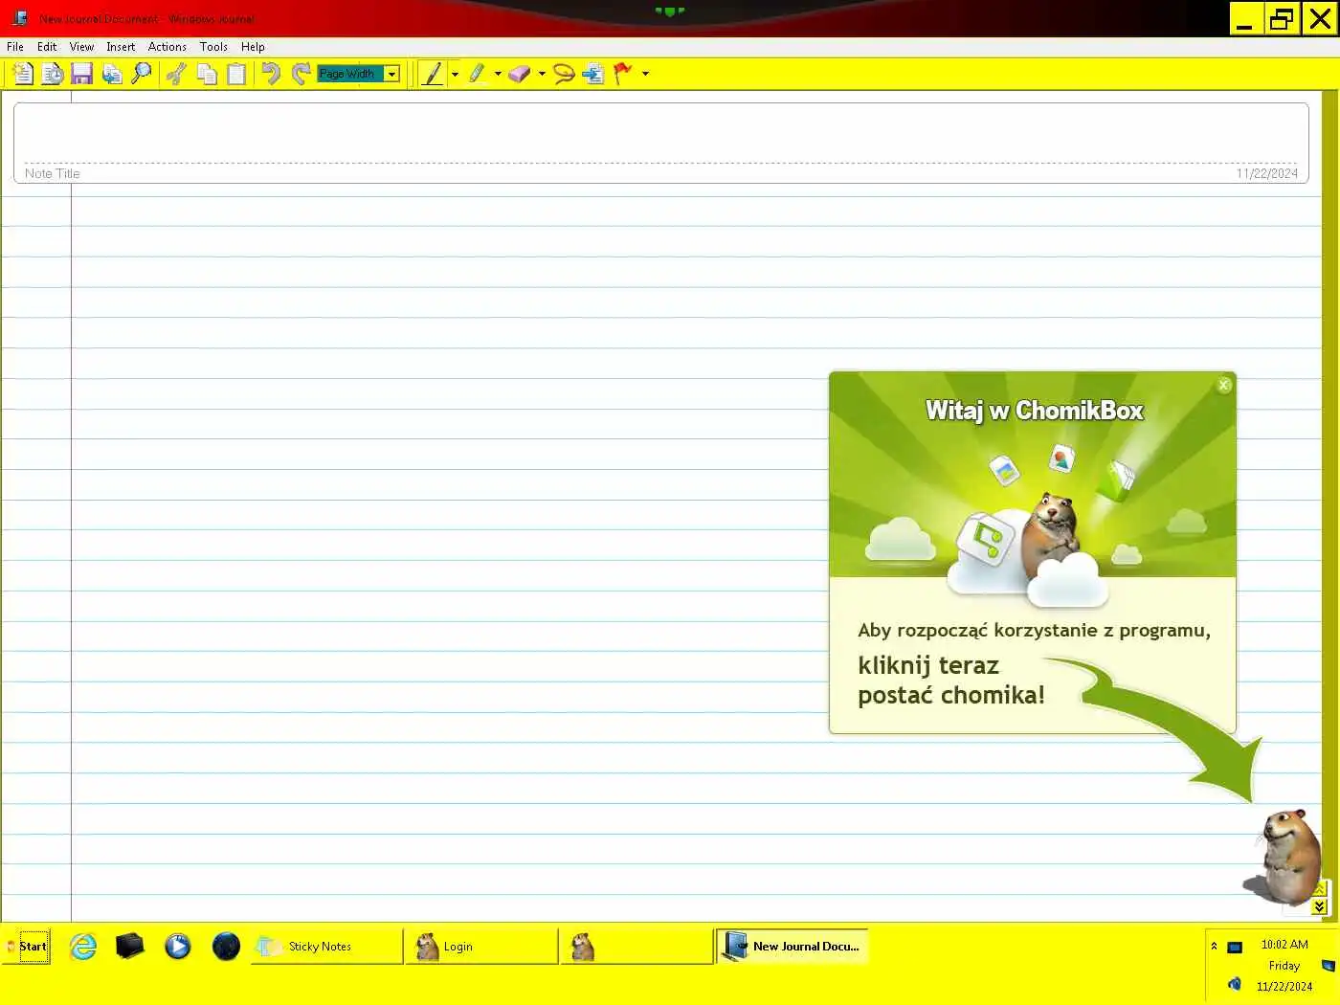
Task: Open the Tools menu
Action: 213,47
